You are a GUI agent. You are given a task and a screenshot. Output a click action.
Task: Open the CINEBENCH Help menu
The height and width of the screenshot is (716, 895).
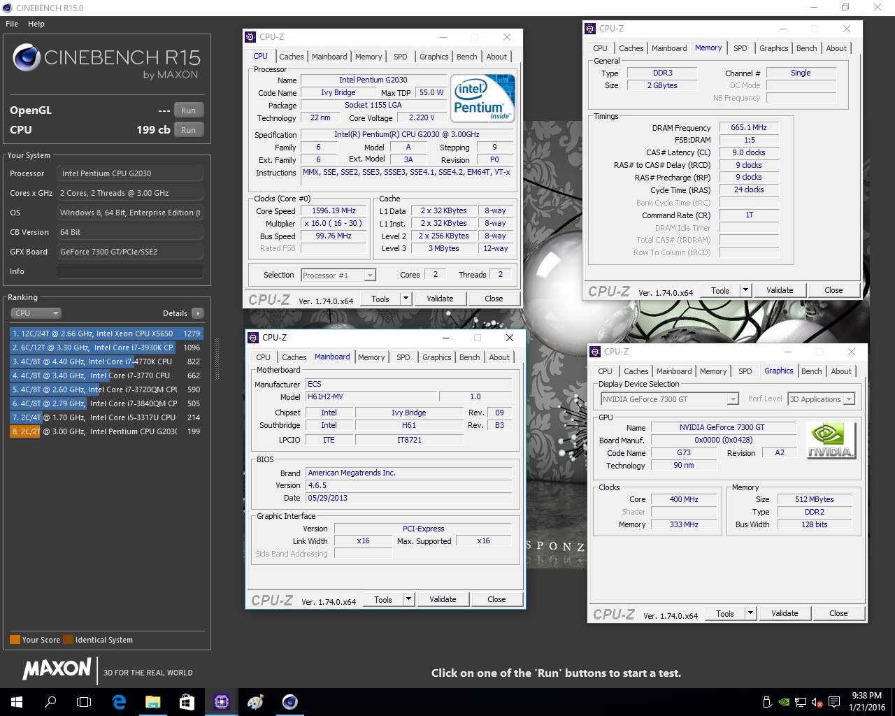point(36,24)
